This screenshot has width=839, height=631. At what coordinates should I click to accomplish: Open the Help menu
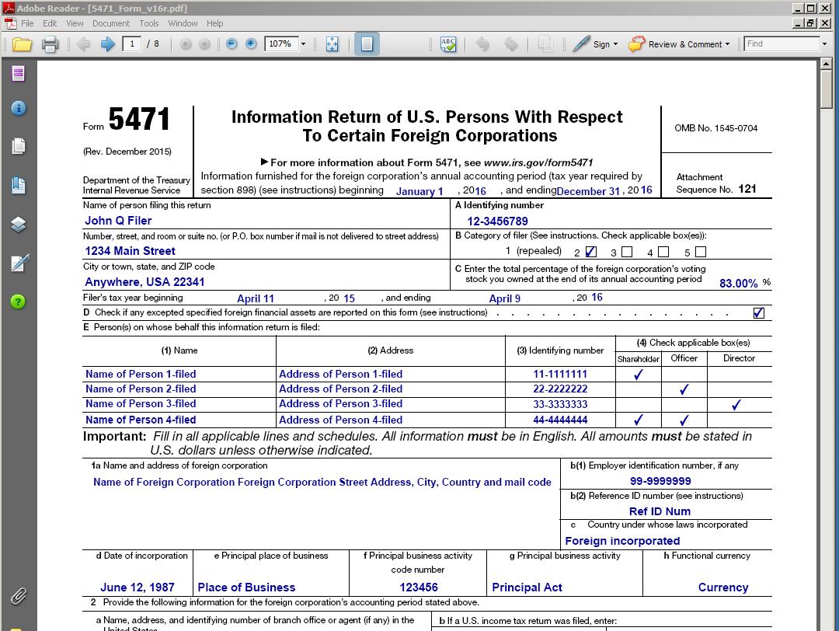(x=214, y=23)
